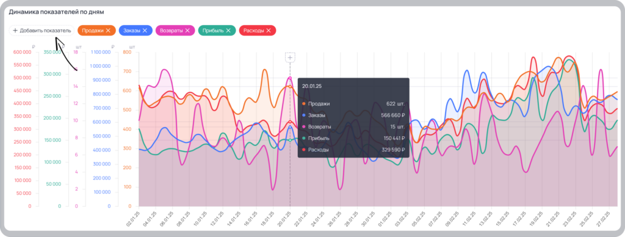Click the blue 500 000 axis value
Viewport: 625px width, 237px height.
pyautogui.click(x=102, y=136)
